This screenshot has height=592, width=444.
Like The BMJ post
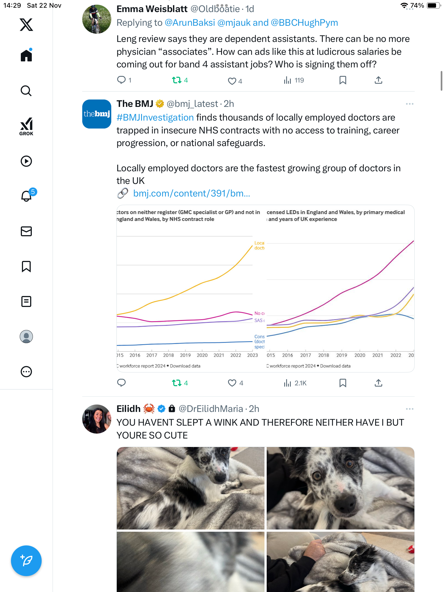tap(232, 383)
